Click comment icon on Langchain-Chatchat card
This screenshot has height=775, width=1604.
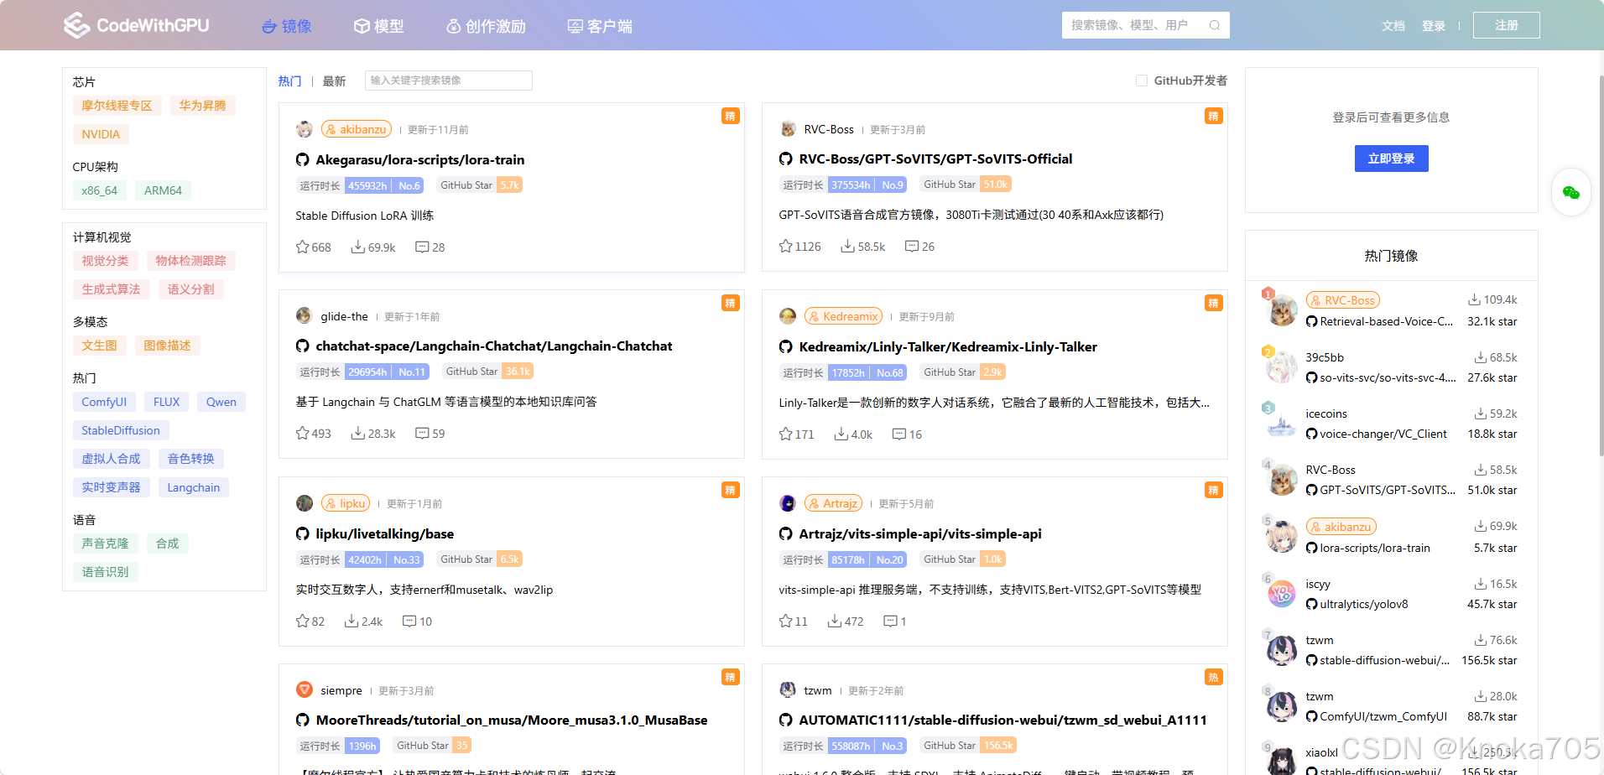[x=422, y=433]
